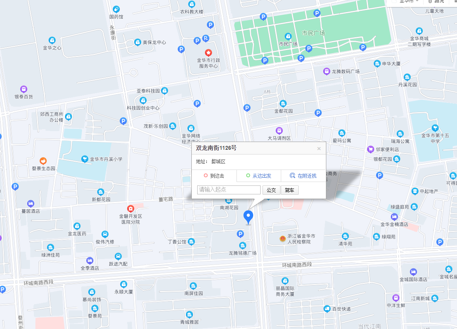The height and width of the screenshot is (329, 457).
Task: Switch to the 到这去 tab
Action: [214, 176]
